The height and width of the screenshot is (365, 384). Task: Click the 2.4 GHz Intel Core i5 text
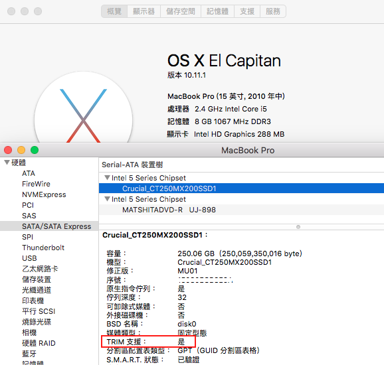point(231,109)
